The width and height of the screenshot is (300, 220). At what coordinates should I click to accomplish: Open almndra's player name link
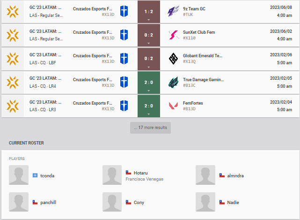(x=235, y=176)
